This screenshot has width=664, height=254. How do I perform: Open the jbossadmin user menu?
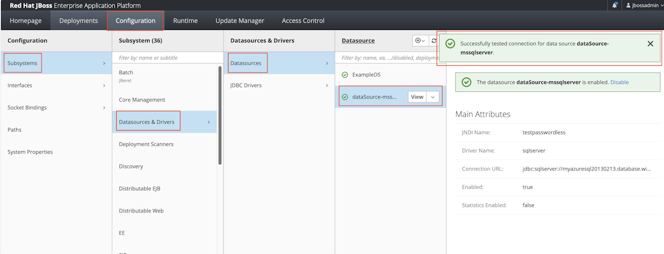click(643, 6)
